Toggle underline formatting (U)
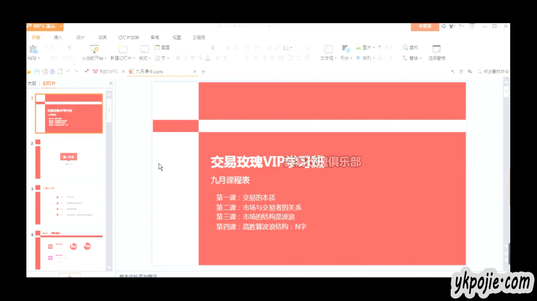537x301 pixels. pyautogui.click(x=193, y=58)
